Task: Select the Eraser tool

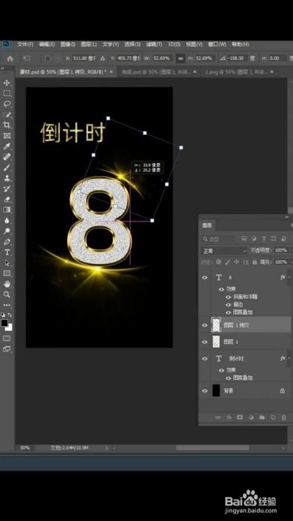Action: point(6,199)
